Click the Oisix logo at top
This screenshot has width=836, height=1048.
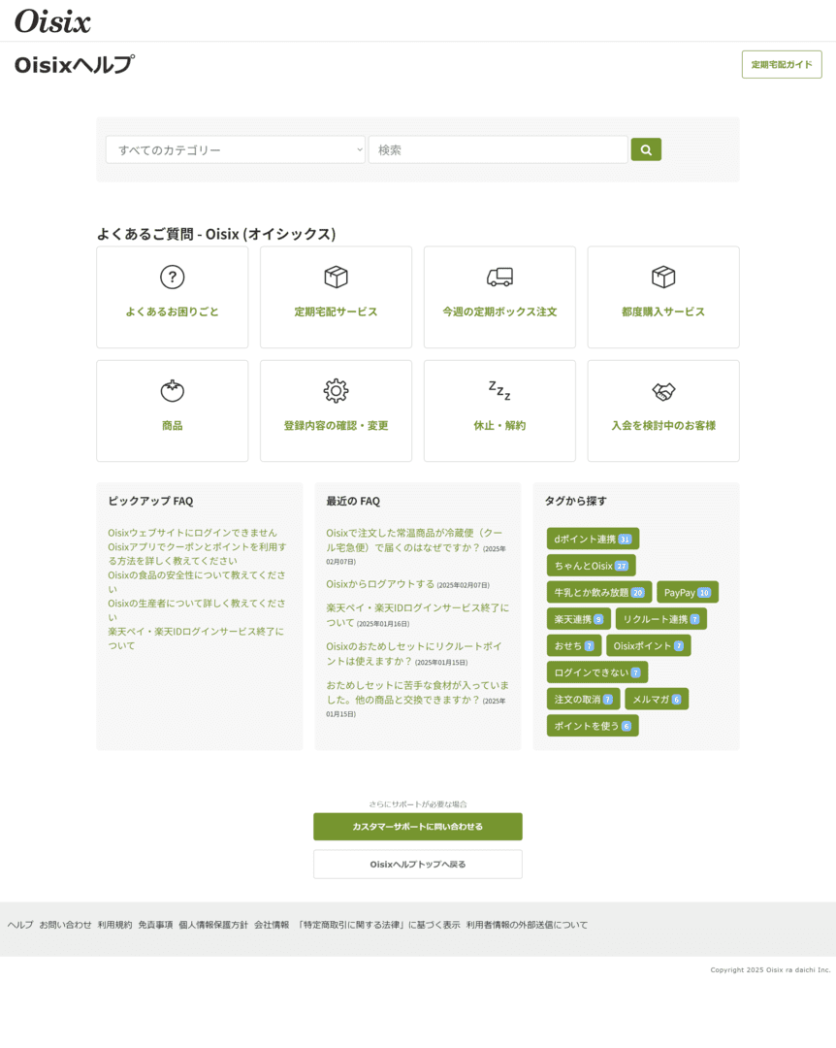pyautogui.click(x=52, y=21)
